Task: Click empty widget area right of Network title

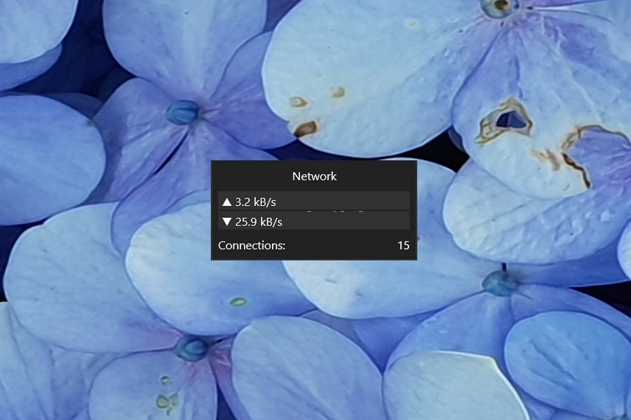Action: coord(379,176)
